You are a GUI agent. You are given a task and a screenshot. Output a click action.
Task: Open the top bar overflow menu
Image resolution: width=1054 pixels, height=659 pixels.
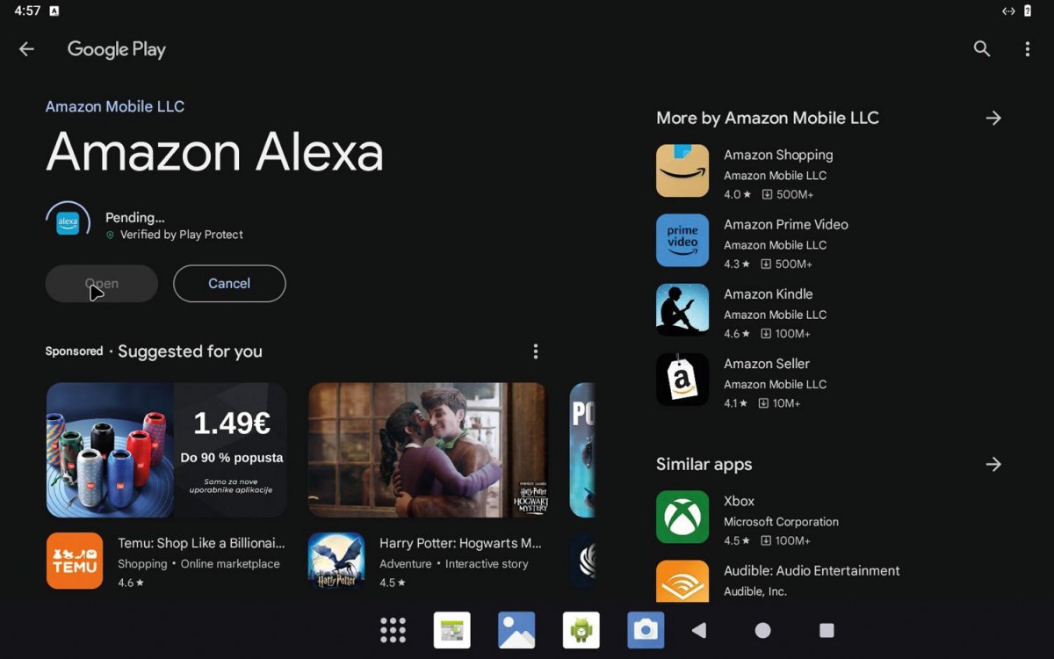1027,49
